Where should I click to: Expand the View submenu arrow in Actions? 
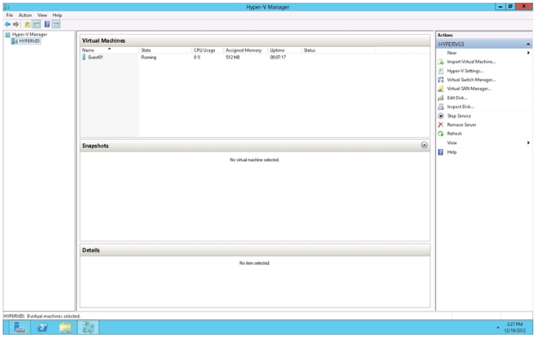[x=528, y=143]
